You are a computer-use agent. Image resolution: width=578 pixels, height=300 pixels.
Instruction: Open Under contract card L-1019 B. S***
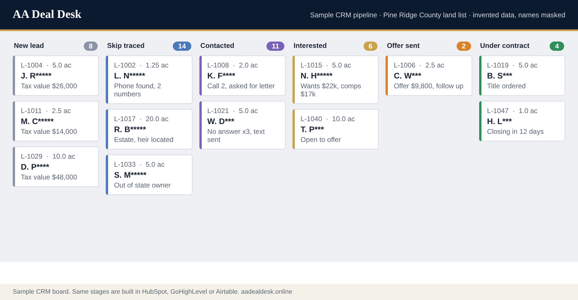(x=522, y=76)
